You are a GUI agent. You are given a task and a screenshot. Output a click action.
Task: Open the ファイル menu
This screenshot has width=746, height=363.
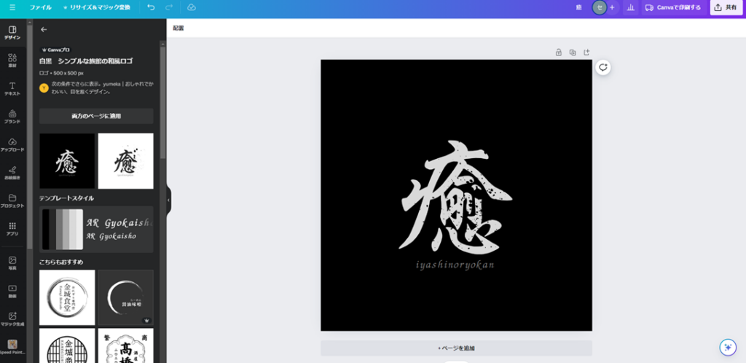(41, 7)
